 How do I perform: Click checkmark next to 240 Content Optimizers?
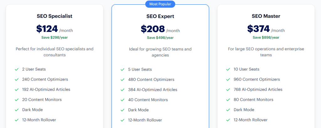point(17,79)
